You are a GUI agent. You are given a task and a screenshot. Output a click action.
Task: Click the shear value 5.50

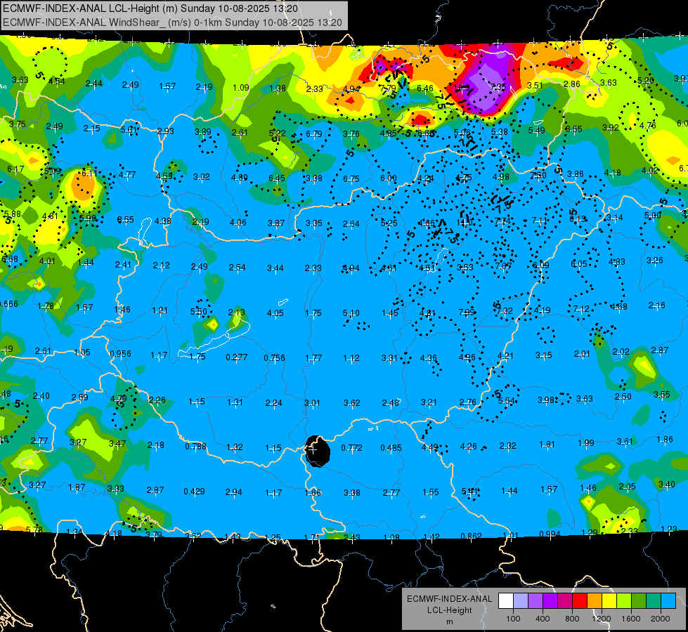click(x=198, y=311)
